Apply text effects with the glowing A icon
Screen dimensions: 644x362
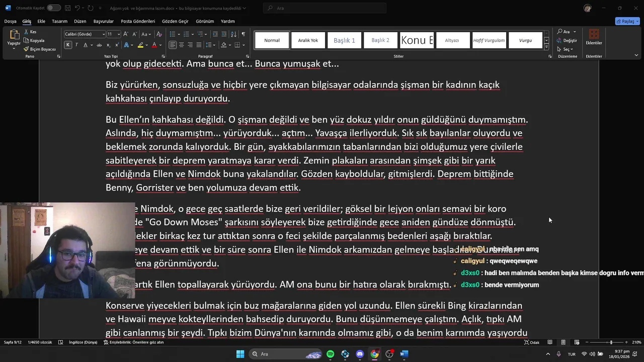tap(126, 45)
